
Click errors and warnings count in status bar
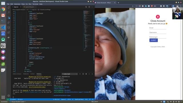pos(20,99)
